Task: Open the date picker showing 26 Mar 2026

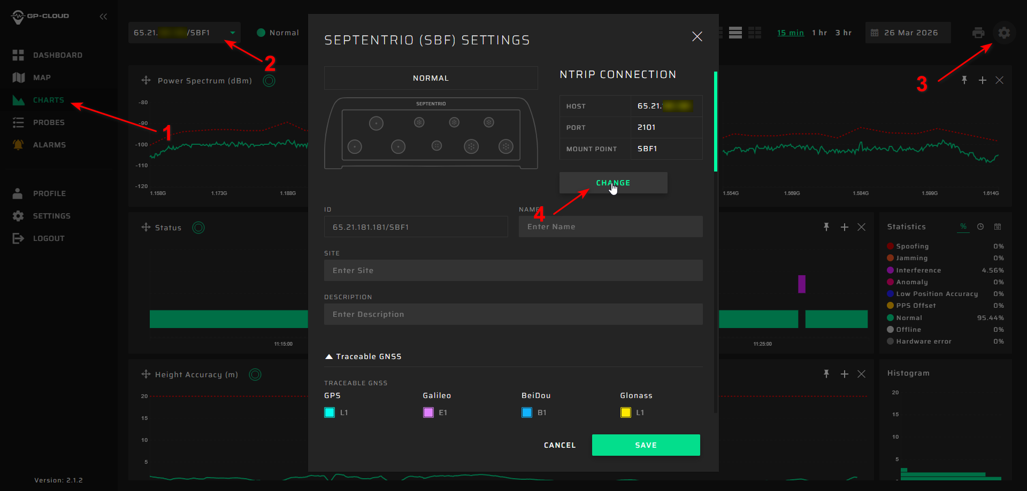Action: click(908, 33)
